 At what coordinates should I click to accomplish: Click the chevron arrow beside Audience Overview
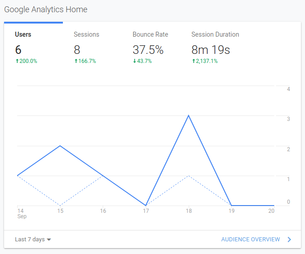[x=289, y=240]
